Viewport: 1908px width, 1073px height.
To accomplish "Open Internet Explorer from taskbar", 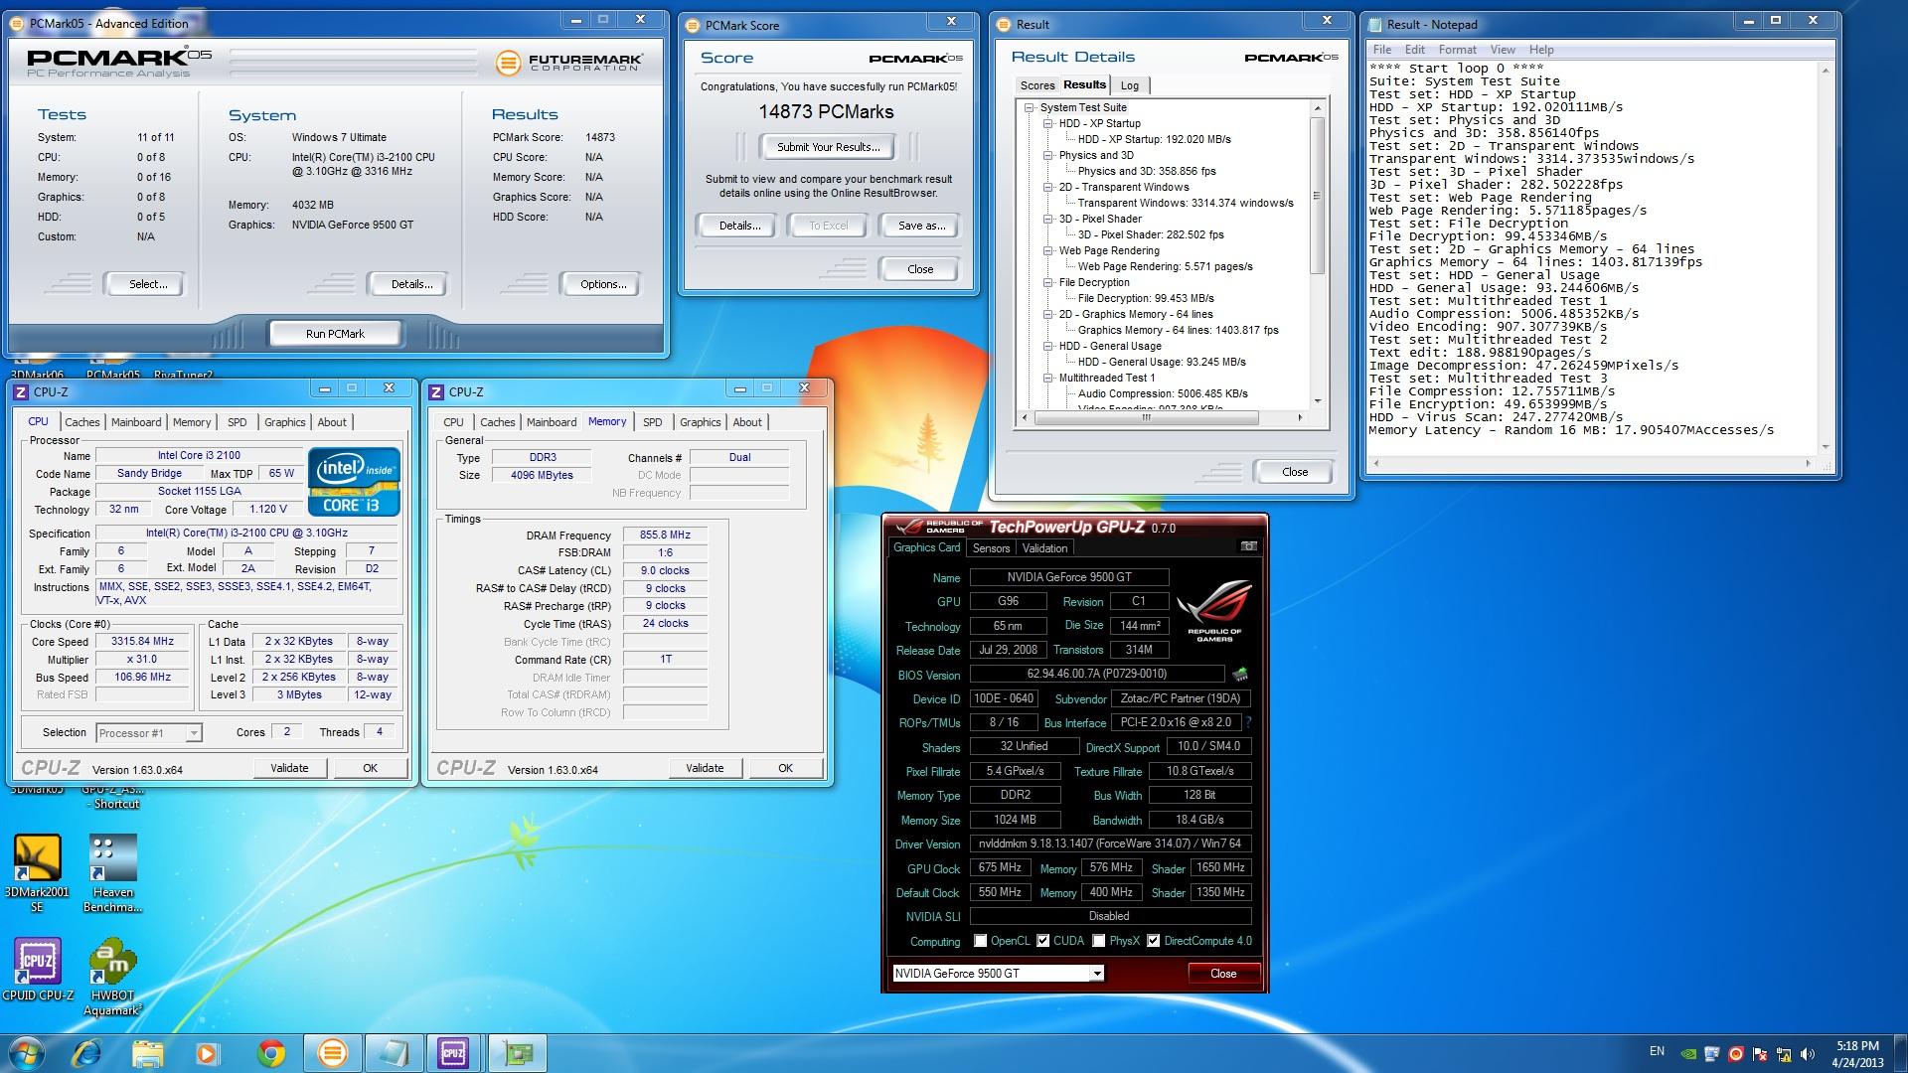I will tap(87, 1053).
